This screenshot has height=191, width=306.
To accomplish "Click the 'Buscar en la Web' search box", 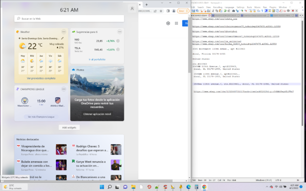I will (x=69, y=18).
